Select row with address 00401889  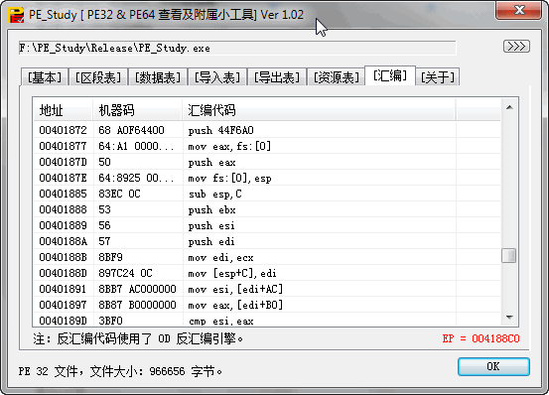pyautogui.click(x=267, y=225)
